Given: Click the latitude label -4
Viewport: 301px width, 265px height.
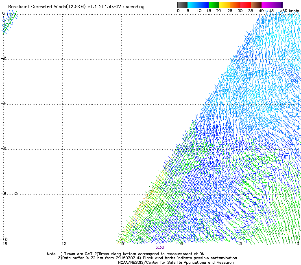Looking at the screenshot, I should coord(3,103).
